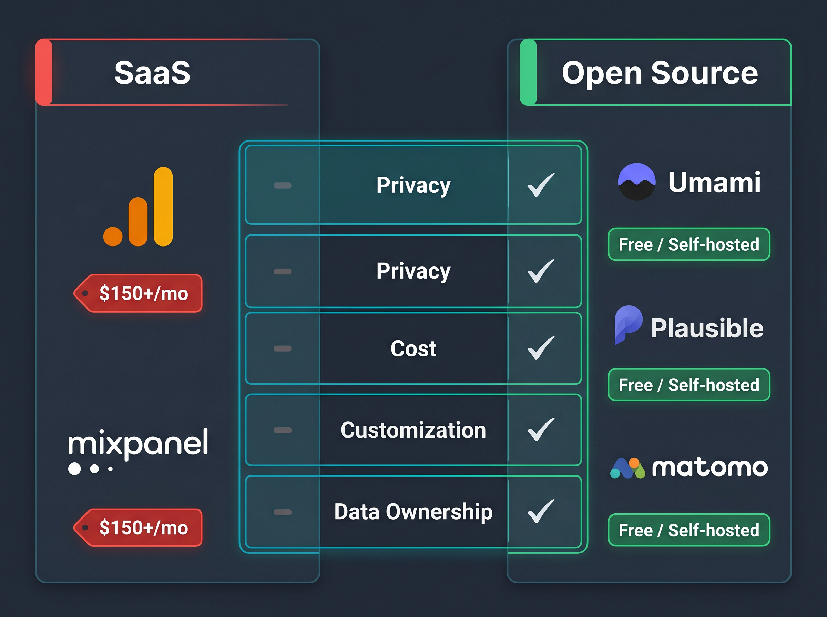The image size is (827, 617).
Task: Click the Customization label
Action: pyautogui.click(x=413, y=430)
